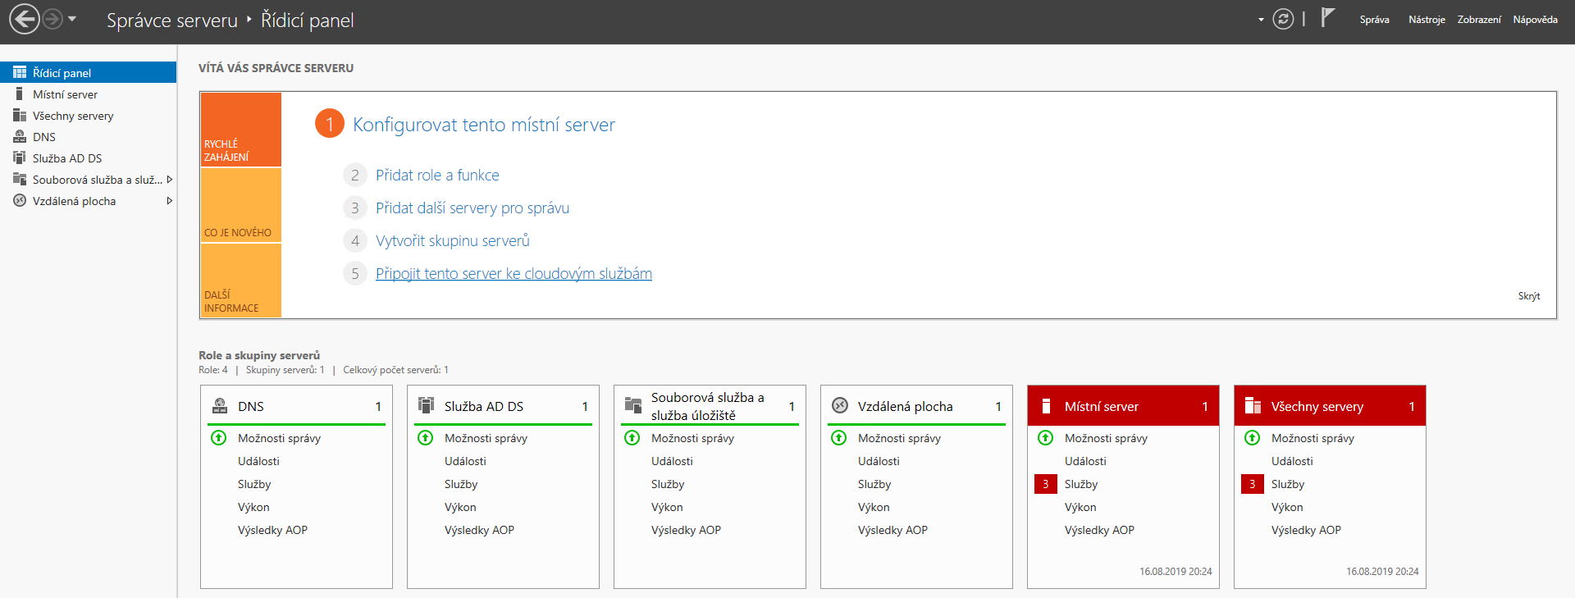Image resolution: width=1575 pixels, height=598 pixels.
Task: Click red Služby alert badge in Místní server tile
Action: (x=1045, y=484)
